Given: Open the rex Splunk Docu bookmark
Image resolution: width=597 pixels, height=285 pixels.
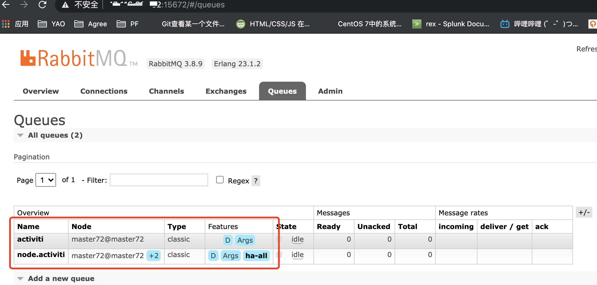Looking at the screenshot, I should 451,24.
